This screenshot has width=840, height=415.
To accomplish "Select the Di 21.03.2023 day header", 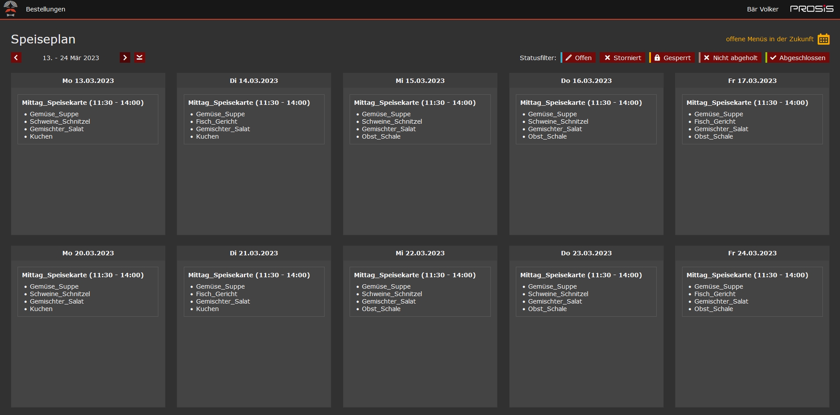I will (x=254, y=253).
